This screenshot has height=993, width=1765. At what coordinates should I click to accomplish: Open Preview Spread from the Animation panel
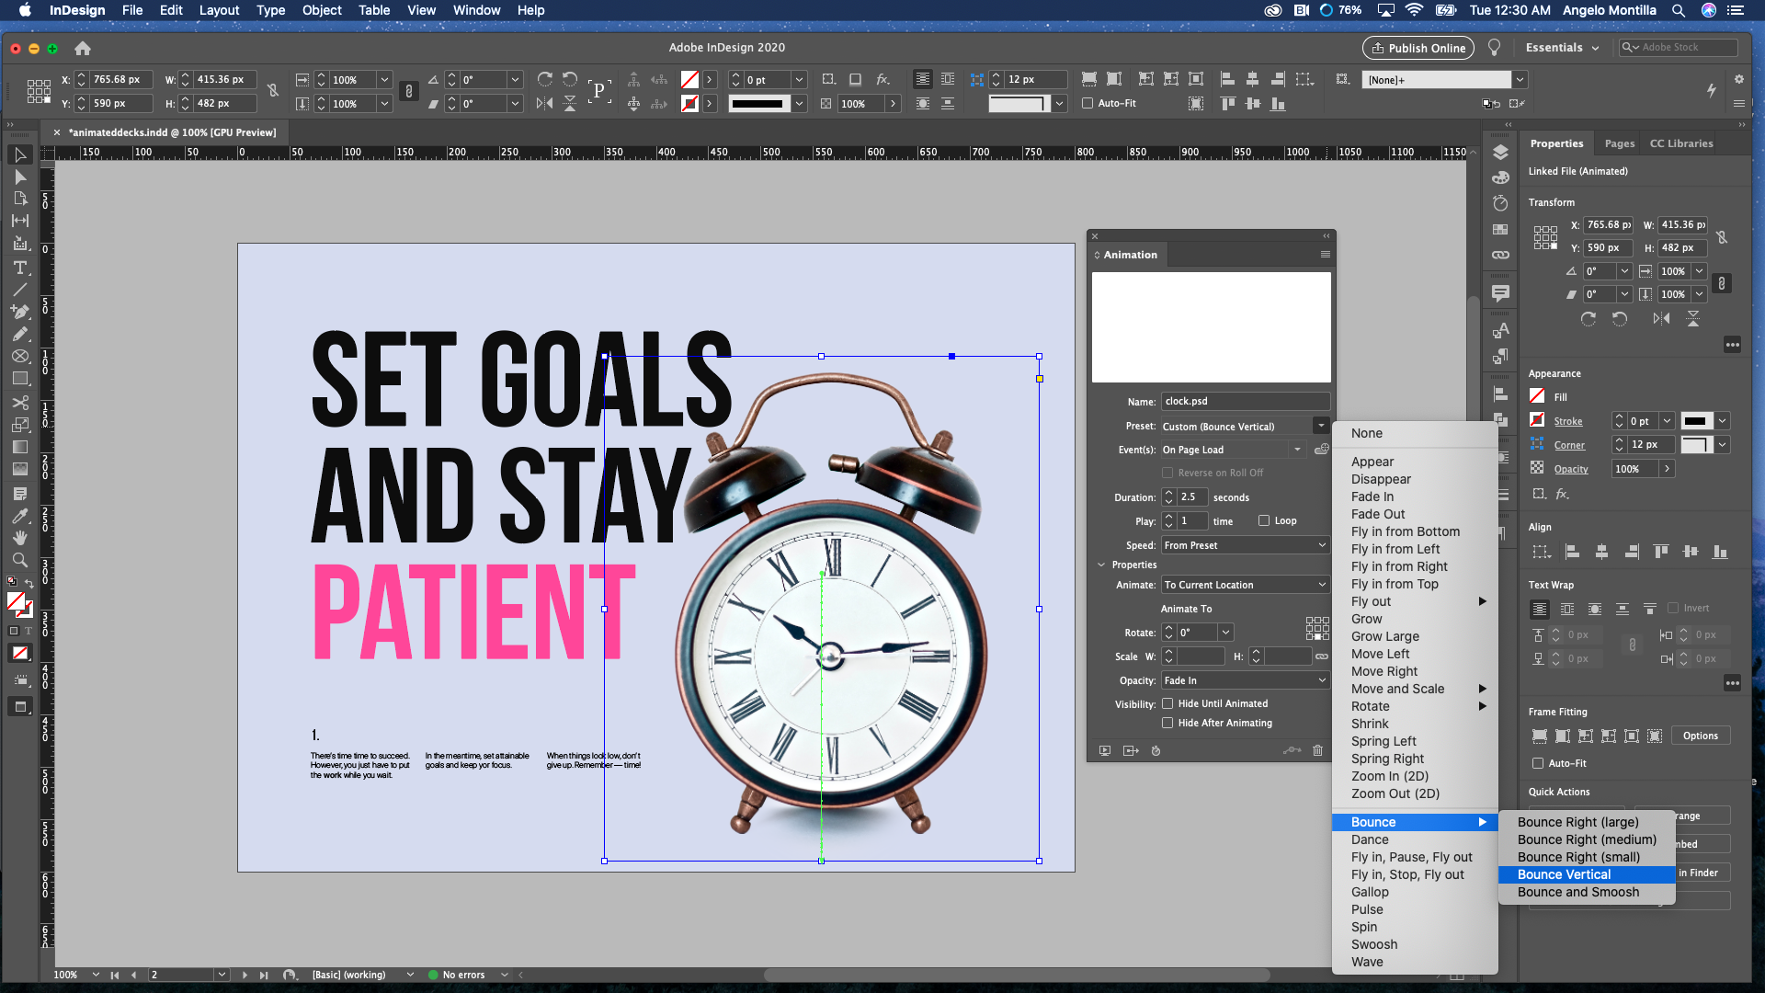coord(1105,750)
